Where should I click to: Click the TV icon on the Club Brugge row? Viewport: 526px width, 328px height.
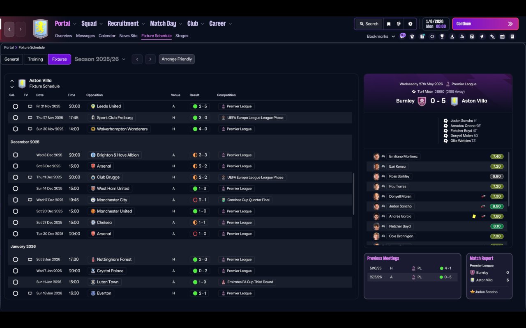point(30,178)
